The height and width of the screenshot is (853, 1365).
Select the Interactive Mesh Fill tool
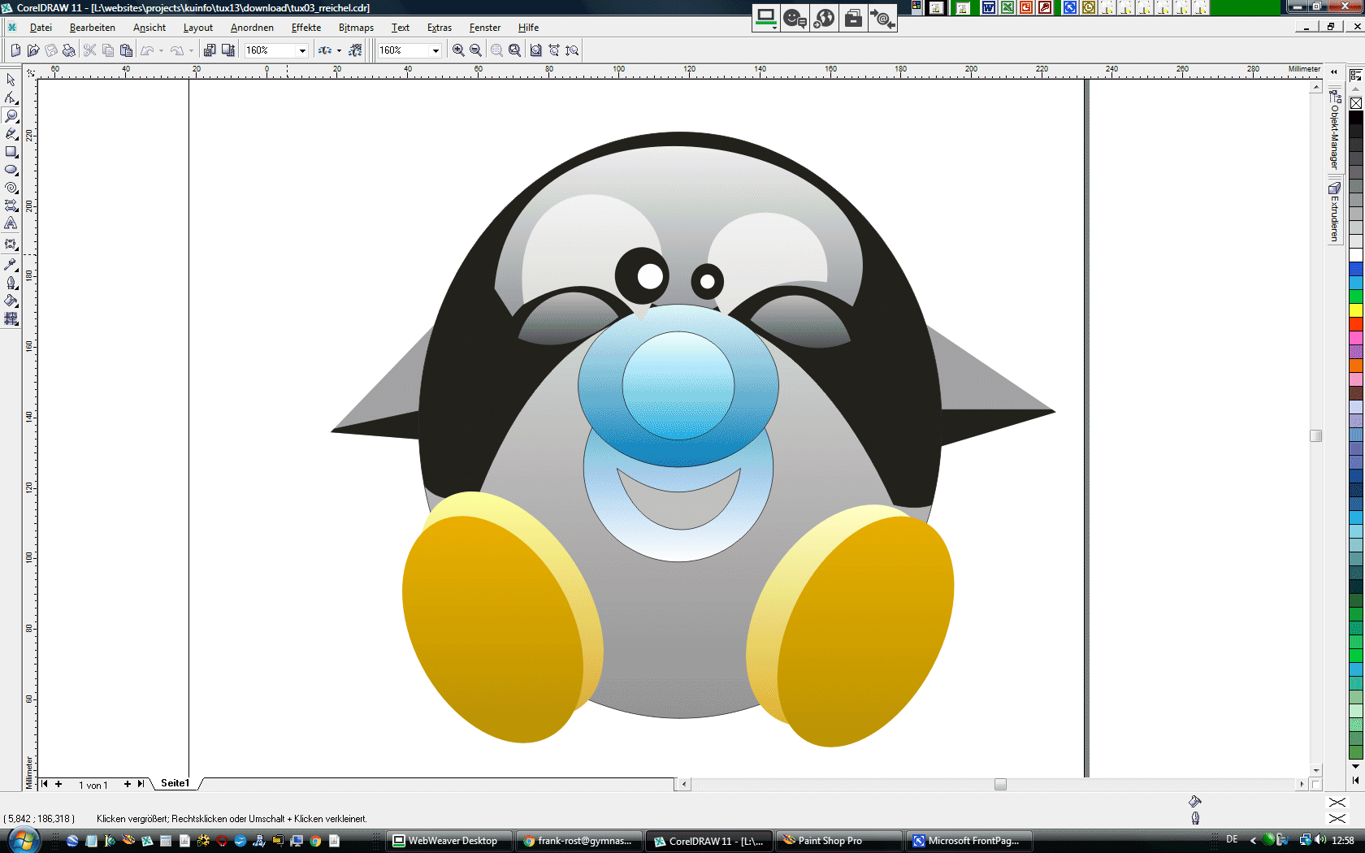11,319
